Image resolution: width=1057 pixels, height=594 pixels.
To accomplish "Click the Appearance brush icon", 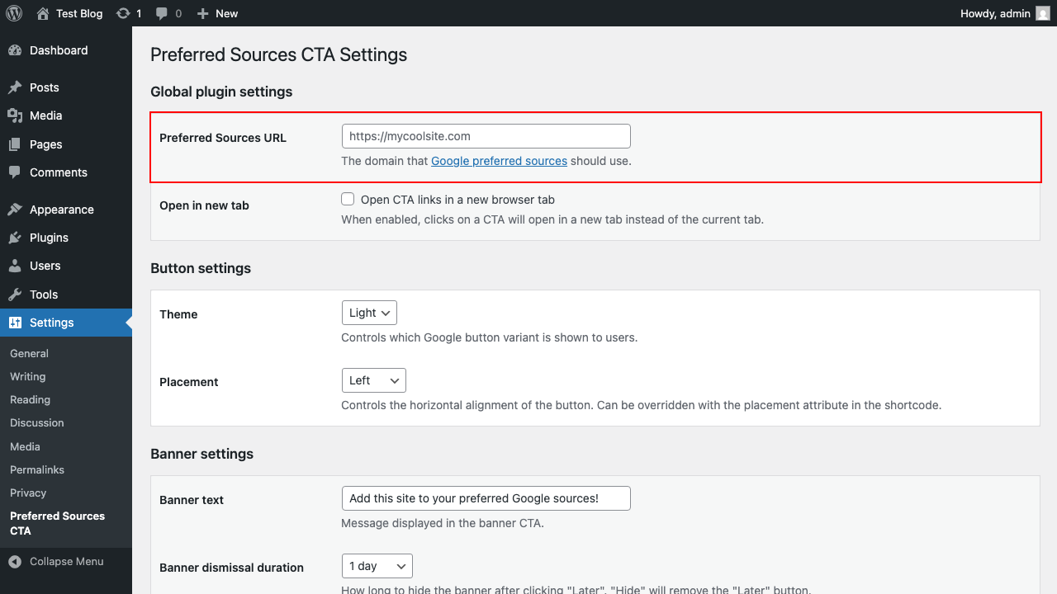I will (17, 209).
